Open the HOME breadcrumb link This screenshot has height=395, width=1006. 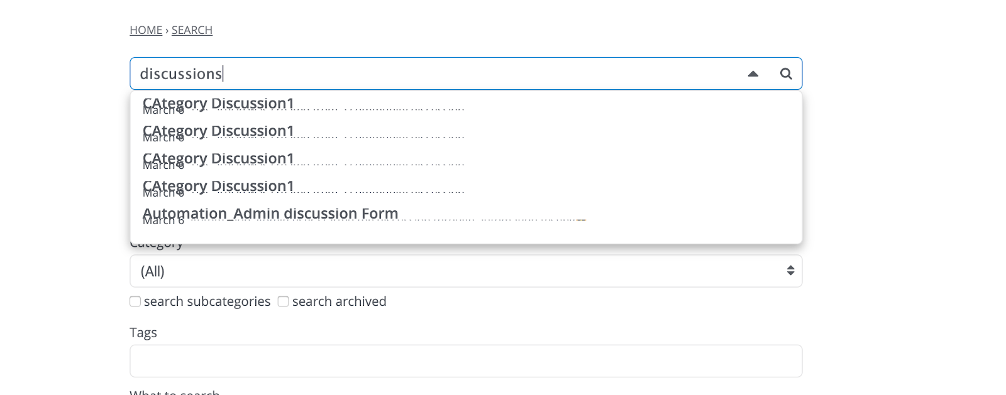tap(145, 30)
